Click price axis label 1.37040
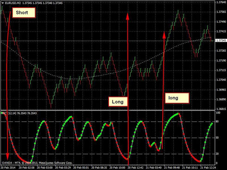The height and width of the screenshot is (170, 227). (221, 80)
